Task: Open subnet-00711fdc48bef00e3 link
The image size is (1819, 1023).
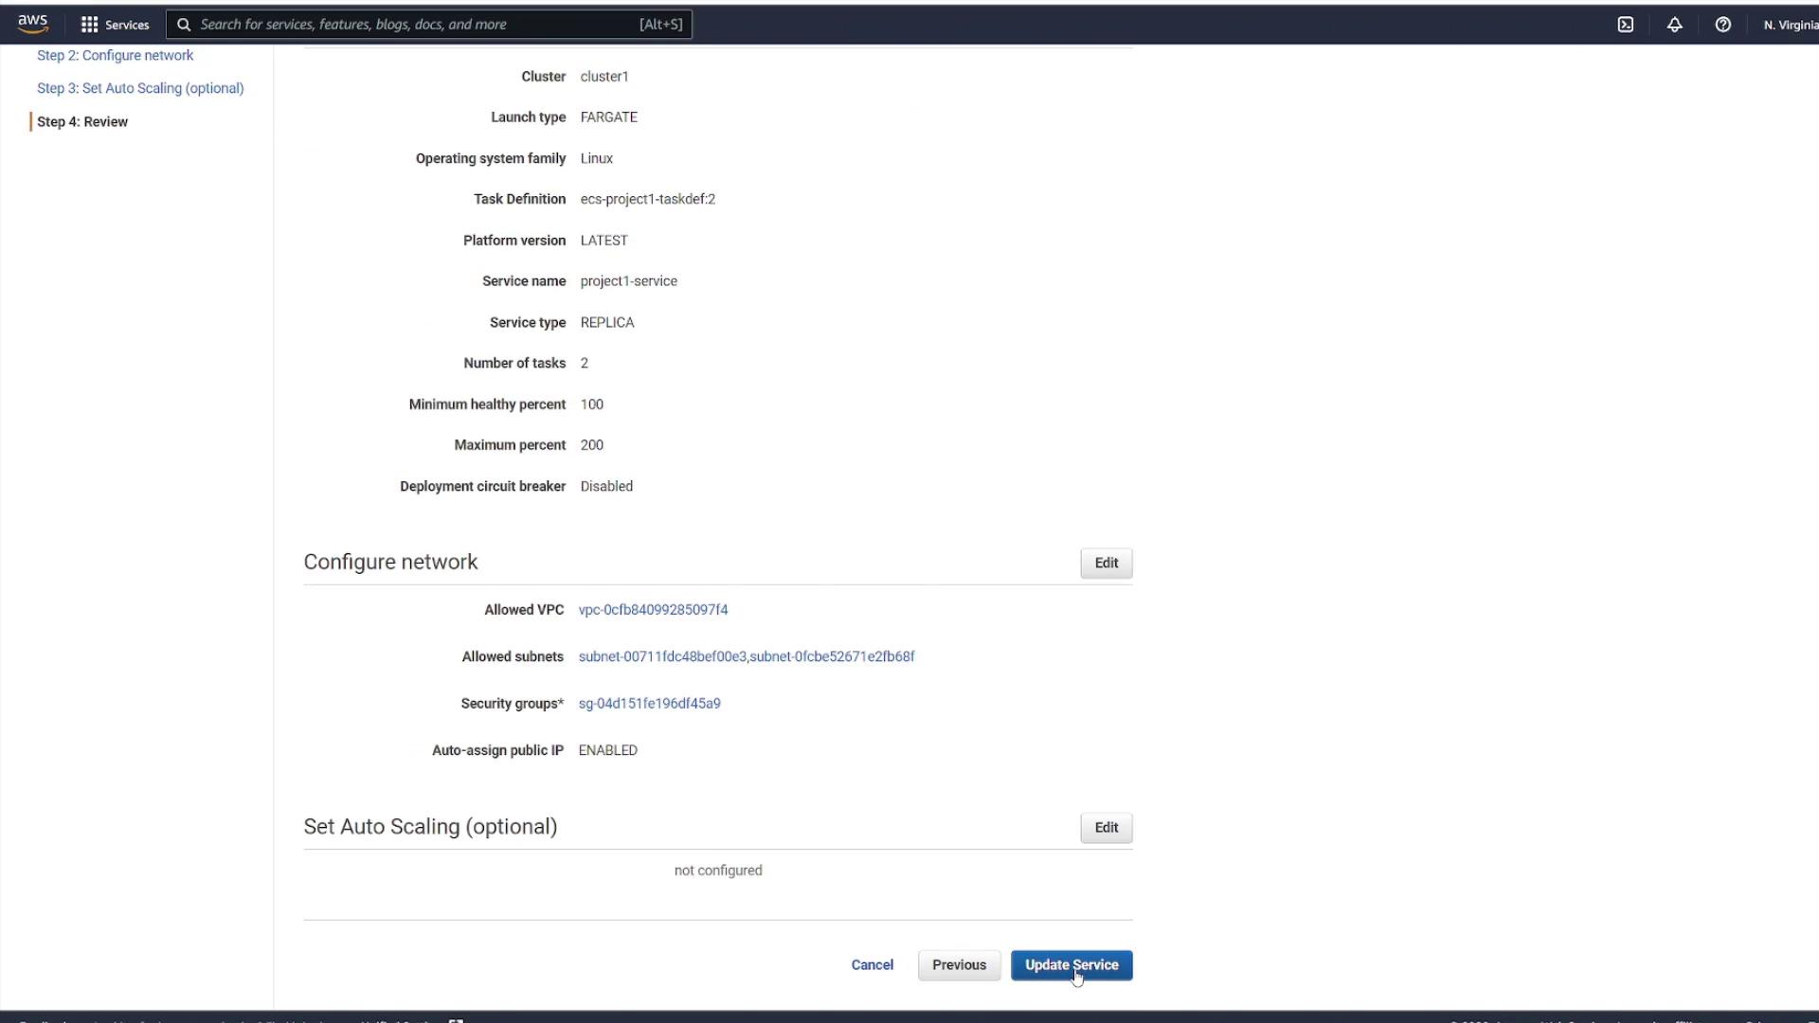Action: 662,656
